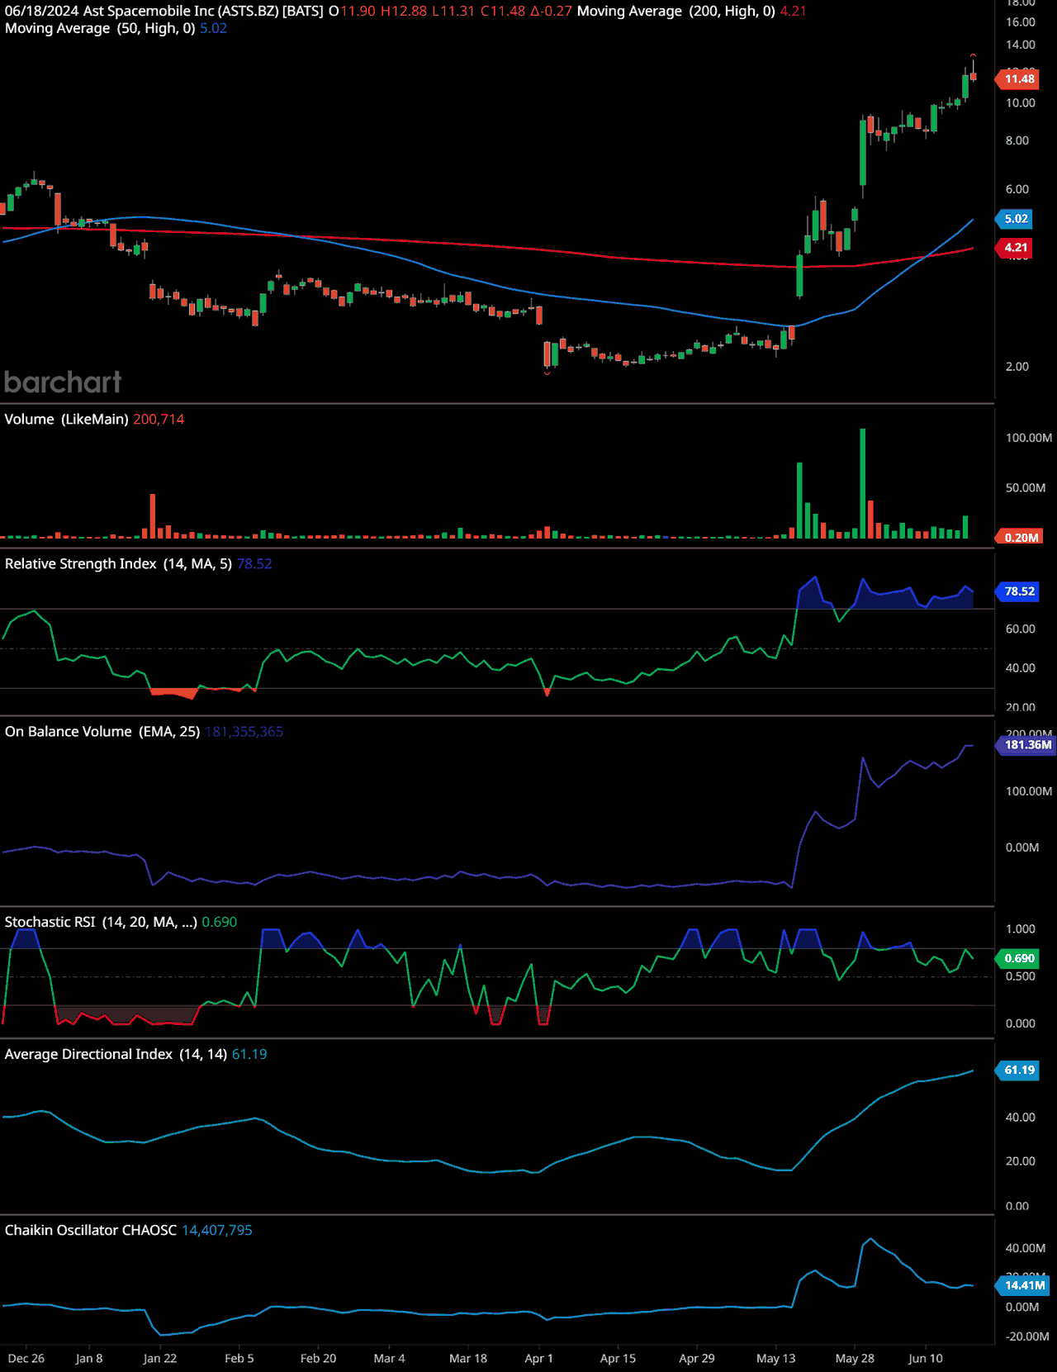
Task: Click the 16.00 price axis label
Action: pos(1021,22)
